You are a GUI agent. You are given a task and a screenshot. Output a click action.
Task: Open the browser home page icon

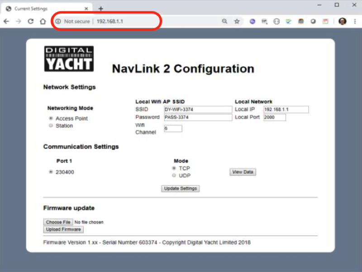[43, 21]
